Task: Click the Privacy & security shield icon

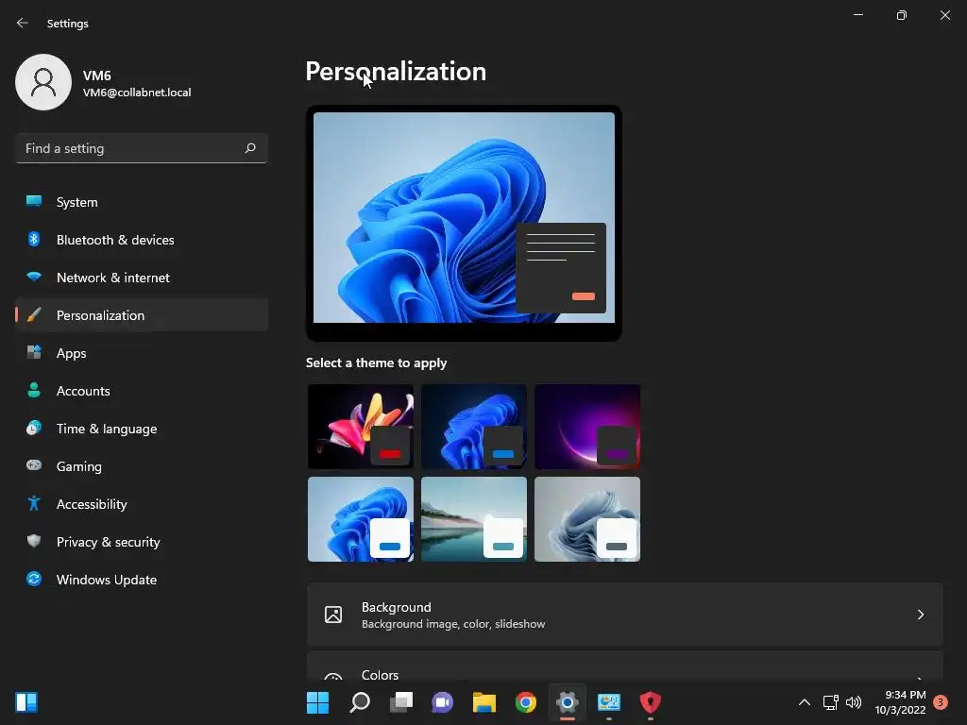Action: (x=34, y=541)
